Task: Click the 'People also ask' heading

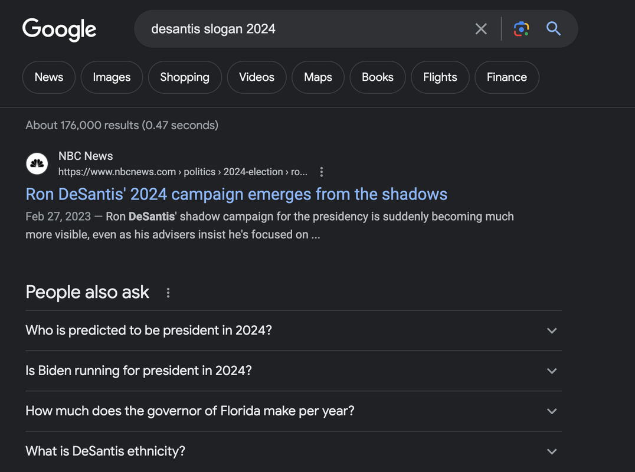Action: coord(87,292)
